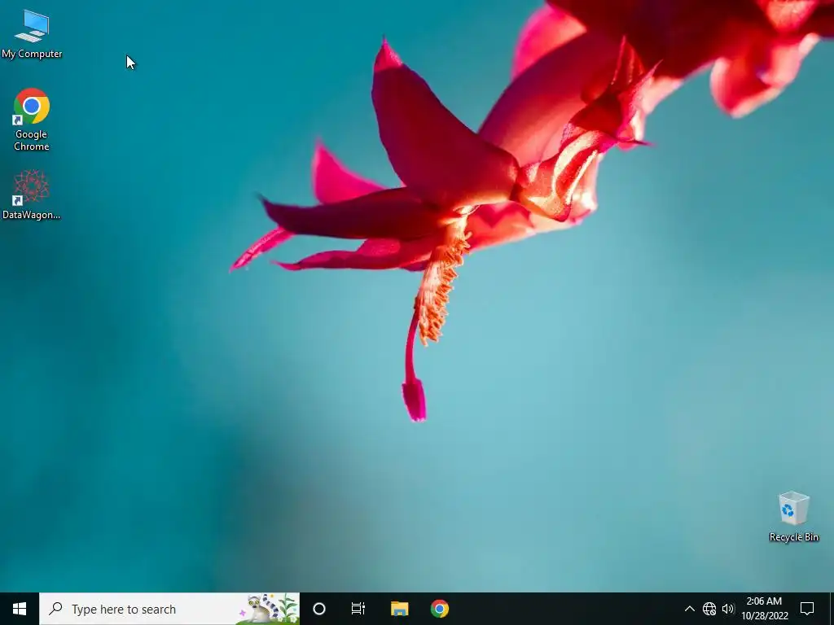
Task: Show hidden system tray icons
Action: tap(689, 609)
